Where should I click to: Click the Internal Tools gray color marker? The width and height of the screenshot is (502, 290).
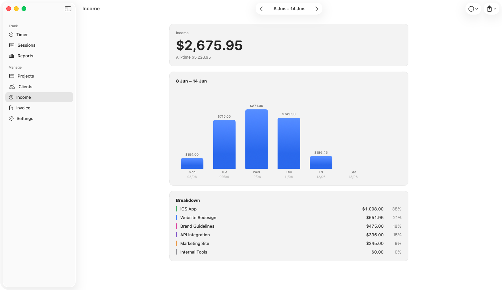tap(176, 252)
